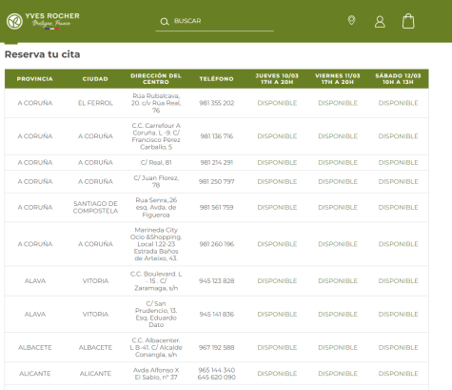Image resolution: width=452 pixels, height=390 pixels.
Task: Select the DIRECCIÓN DEL CENTRO header
Action: (156, 79)
